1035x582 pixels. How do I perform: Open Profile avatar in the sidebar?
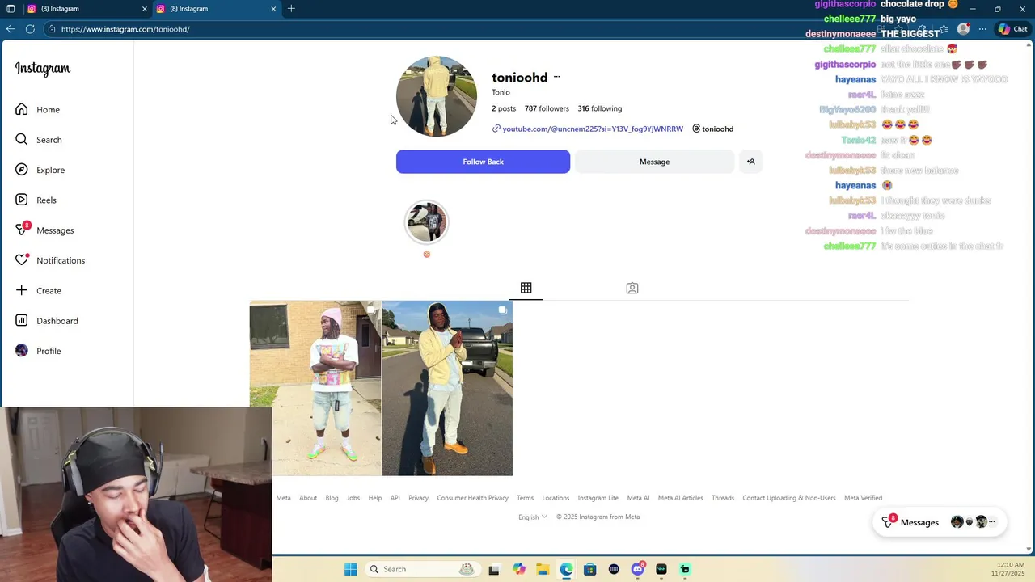click(x=22, y=351)
